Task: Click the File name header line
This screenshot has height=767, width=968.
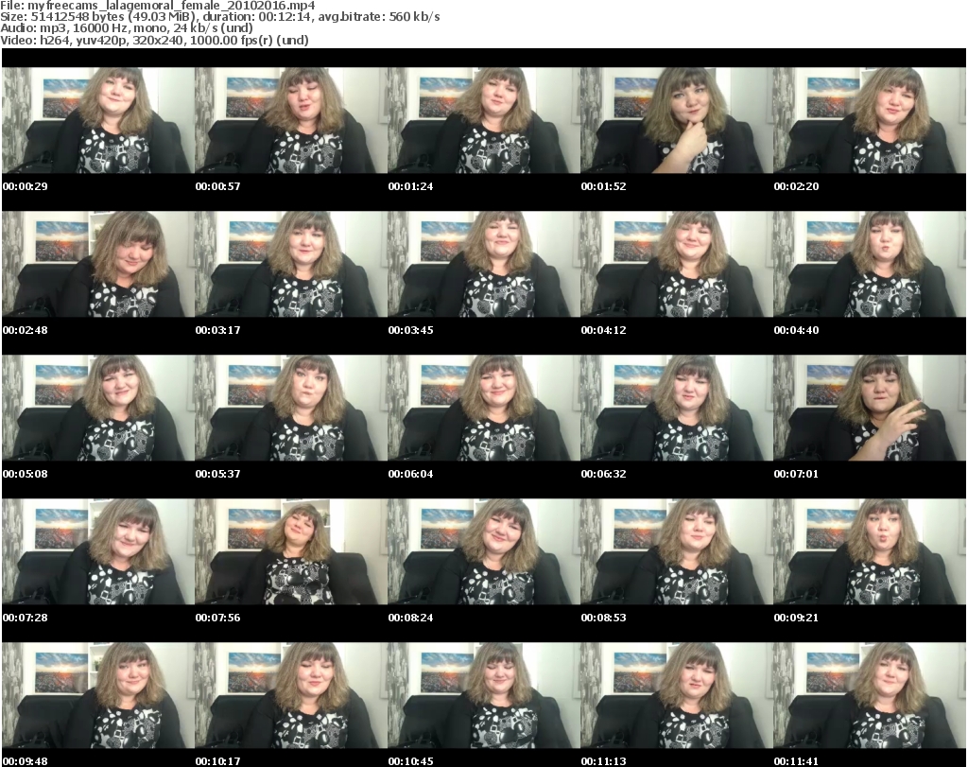Action: [158, 6]
